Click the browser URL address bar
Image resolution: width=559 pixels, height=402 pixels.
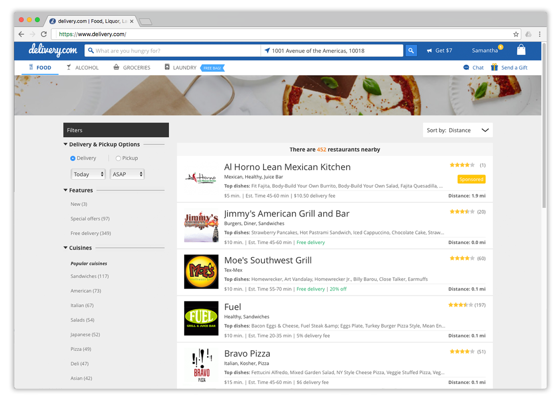(286, 34)
